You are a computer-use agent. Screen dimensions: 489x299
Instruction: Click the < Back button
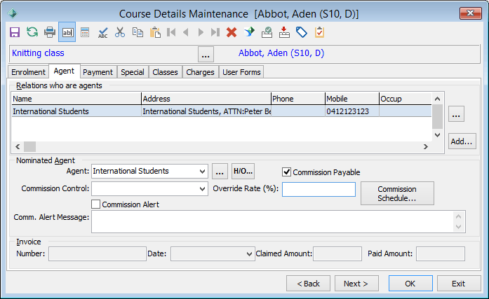(308, 284)
